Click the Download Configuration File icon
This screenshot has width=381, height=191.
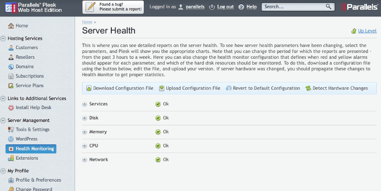(89, 88)
